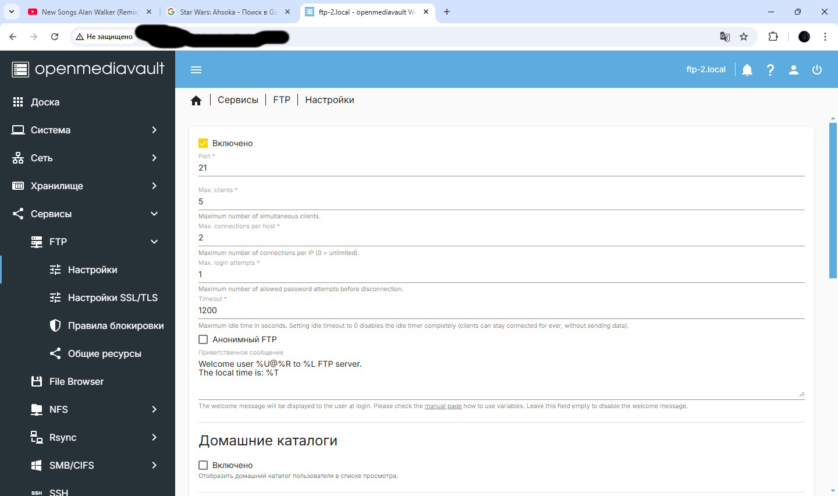Open Настройки SSL/TLS in sidebar

(112, 297)
